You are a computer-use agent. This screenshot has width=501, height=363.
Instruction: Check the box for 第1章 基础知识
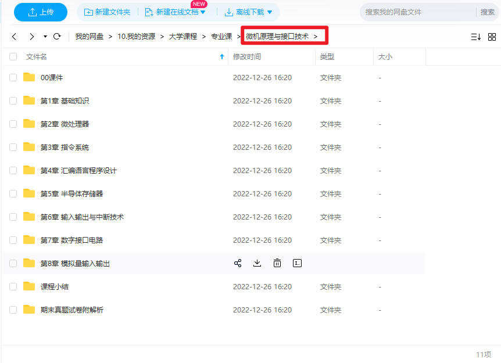tap(13, 101)
